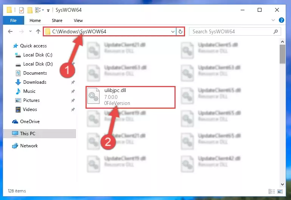Open Local Disk (C:) in sidebar

(38, 55)
